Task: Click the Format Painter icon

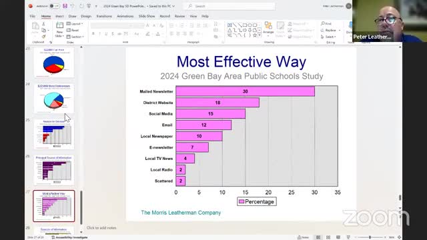Action: [43, 37]
